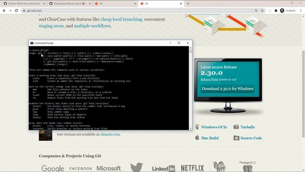Close the Command Prompt window
This screenshot has width=305, height=172.
coord(188,43)
